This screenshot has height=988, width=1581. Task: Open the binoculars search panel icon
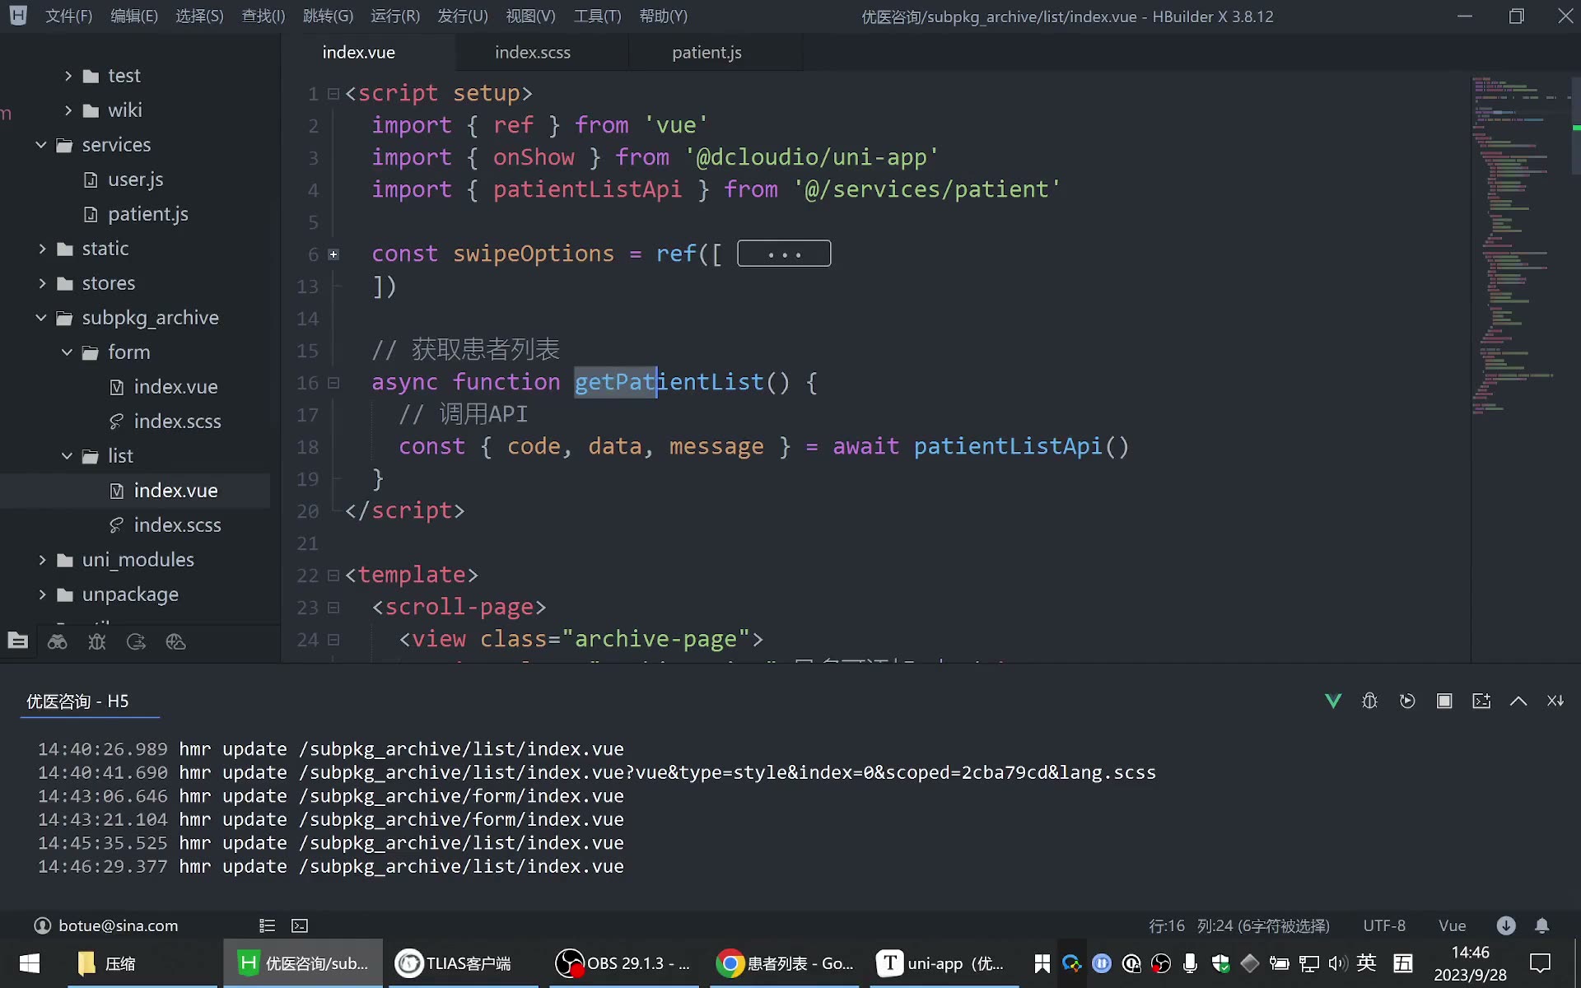click(58, 641)
